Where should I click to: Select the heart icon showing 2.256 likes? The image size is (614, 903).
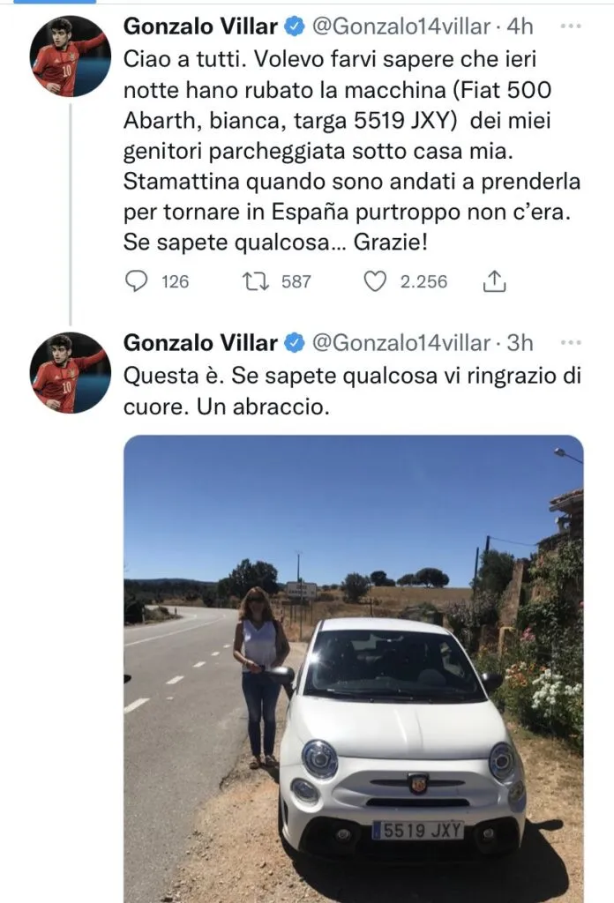point(375,282)
